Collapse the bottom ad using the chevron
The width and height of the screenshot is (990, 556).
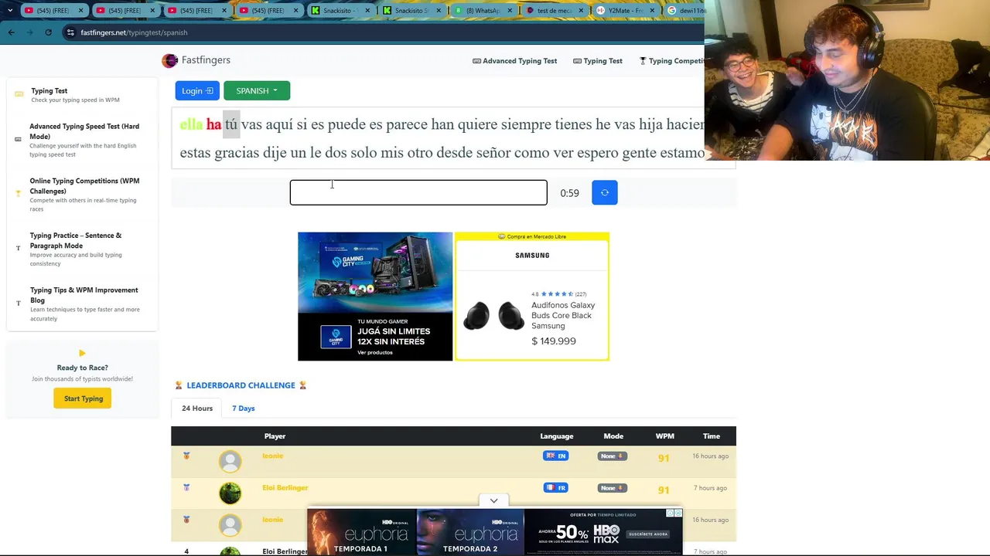coord(493,500)
